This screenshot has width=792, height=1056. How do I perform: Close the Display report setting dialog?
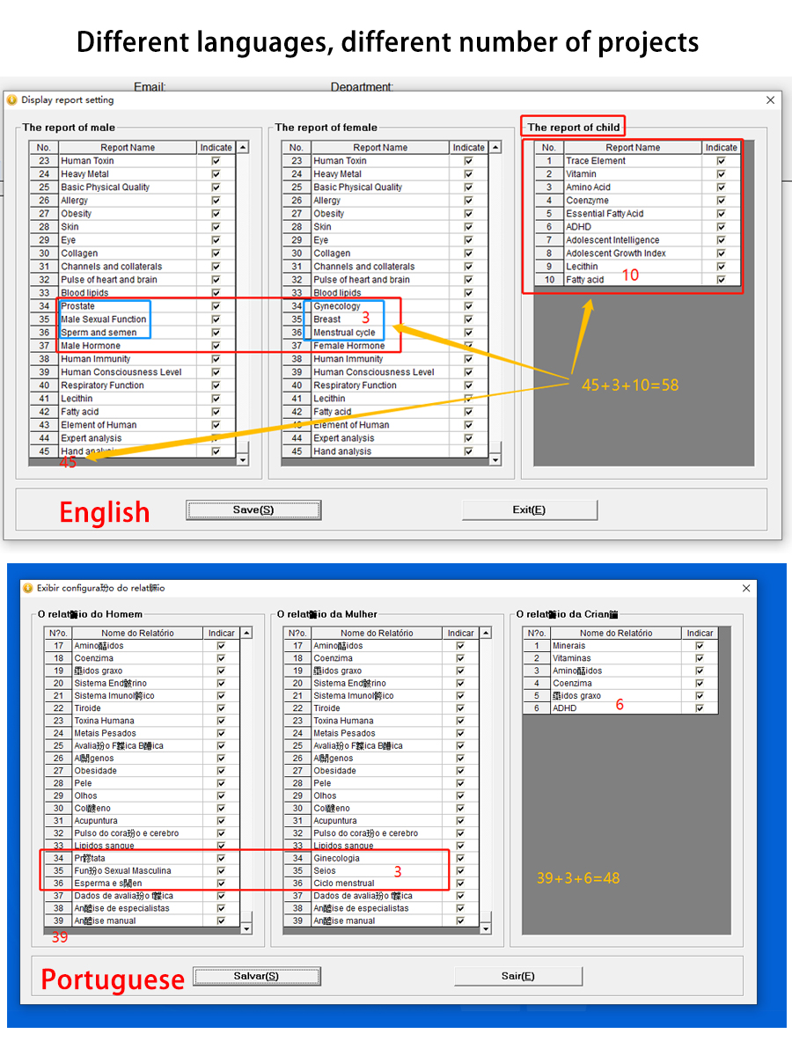click(x=770, y=100)
